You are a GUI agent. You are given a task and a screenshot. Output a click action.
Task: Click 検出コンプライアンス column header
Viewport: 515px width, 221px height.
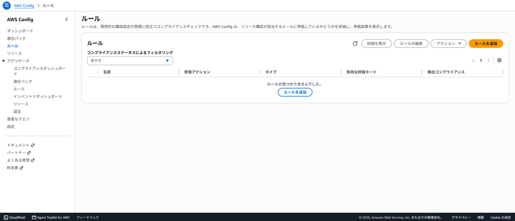[446, 72]
